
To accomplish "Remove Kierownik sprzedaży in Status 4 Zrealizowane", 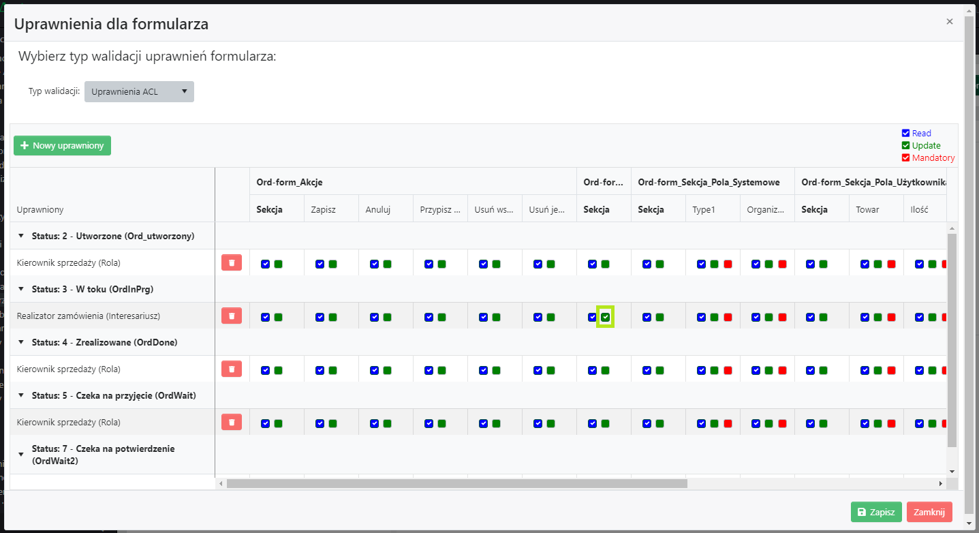I will pos(232,369).
